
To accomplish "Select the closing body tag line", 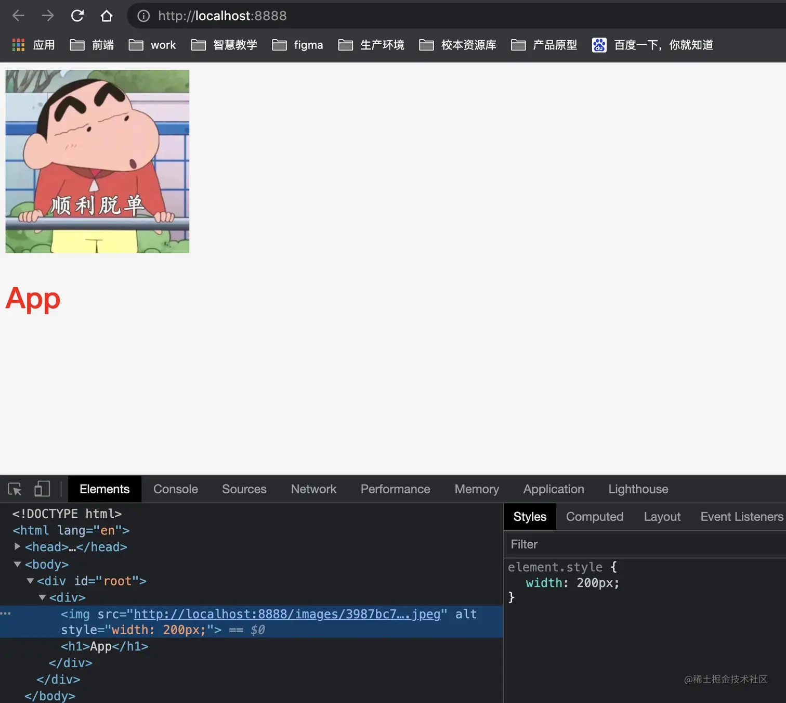I will point(50,696).
